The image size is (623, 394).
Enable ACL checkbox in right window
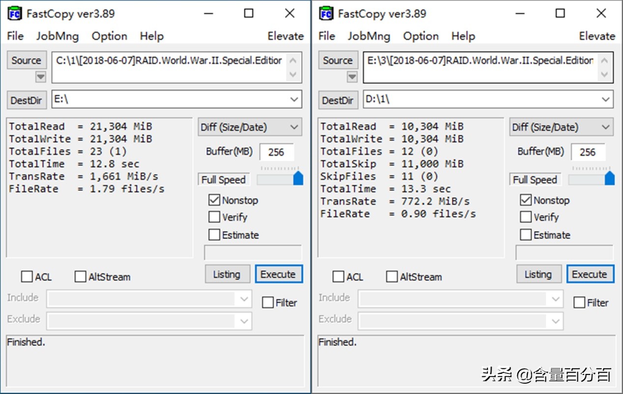338,277
